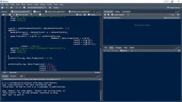Screen dimensions: 182x102
Task: Switch to Multiple_linear_regression.R tab
Action: pos(80,12)
